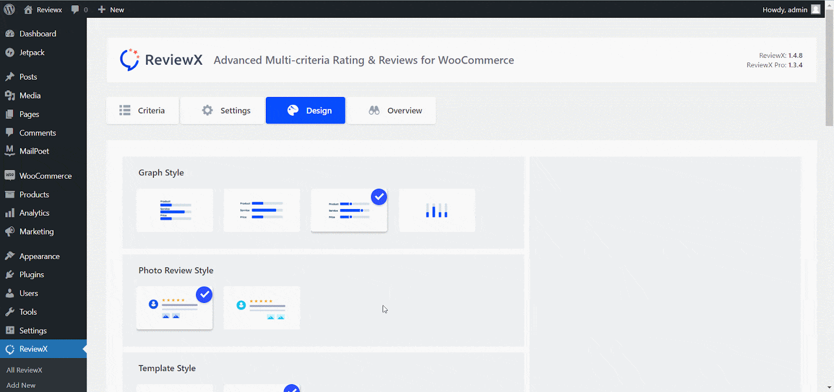Choose the vertical bar graph style

click(437, 211)
